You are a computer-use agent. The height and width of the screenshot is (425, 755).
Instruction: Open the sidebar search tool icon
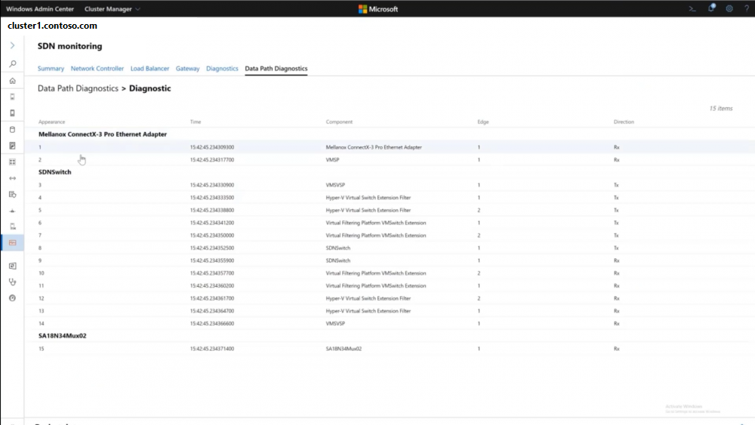point(13,63)
